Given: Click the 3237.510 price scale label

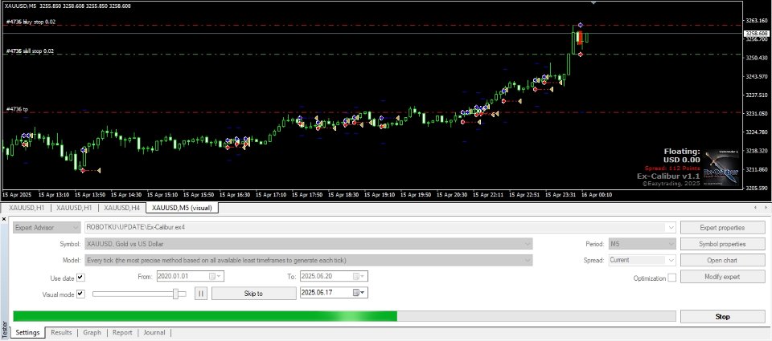Looking at the screenshot, I should [x=758, y=95].
